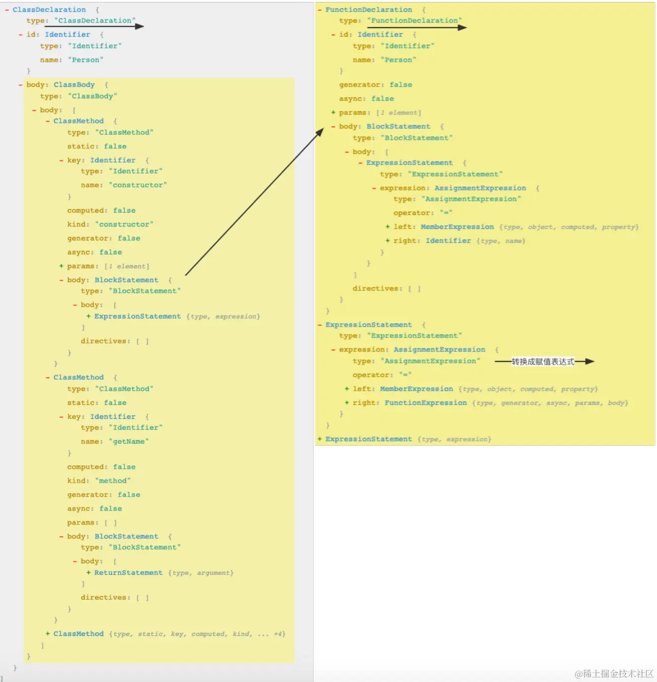Expand params [1 element] in the ClassDeclaration tree

(61, 266)
